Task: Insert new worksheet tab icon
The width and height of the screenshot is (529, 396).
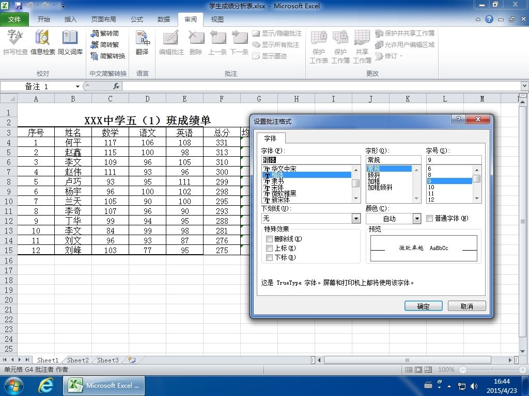Action: point(132,360)
